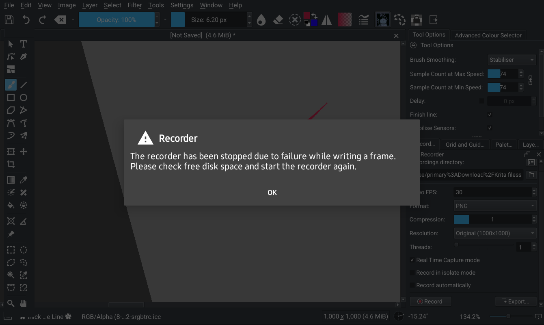Viewport: 544px width, 325px height.
Task: Adjust the Opacity 100% slider
Action: (x=117, y=19)
